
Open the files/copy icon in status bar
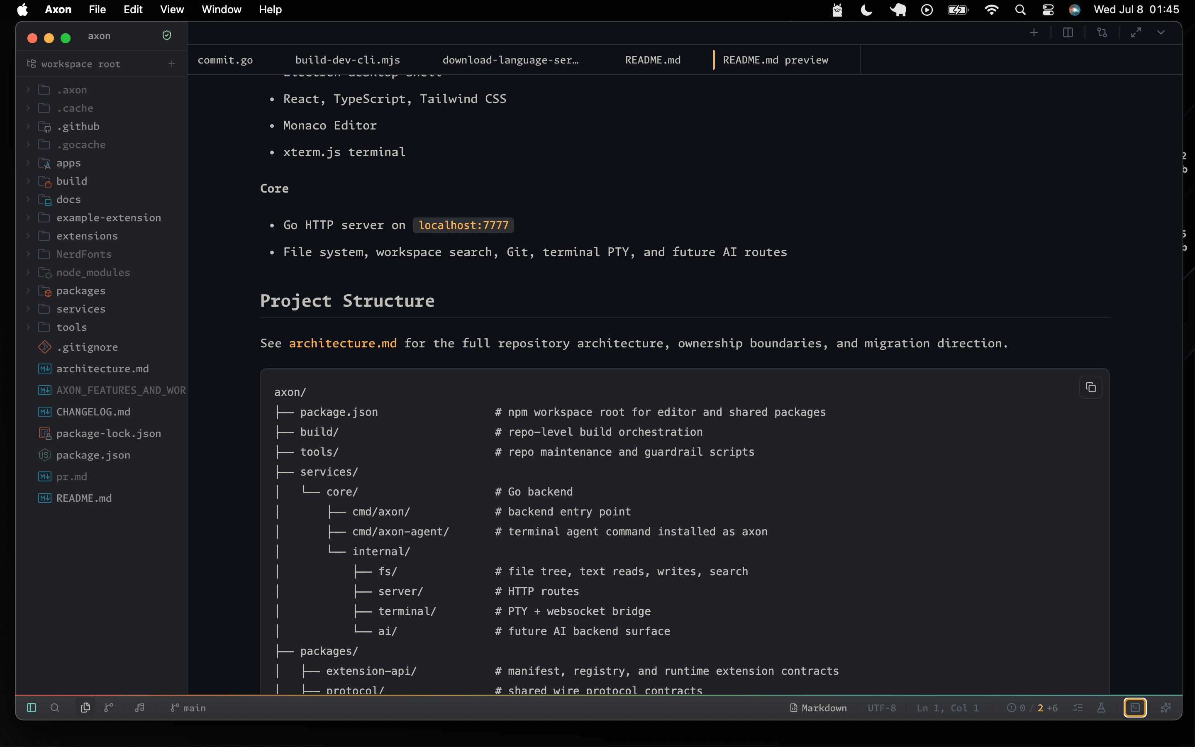click(85, 708)
